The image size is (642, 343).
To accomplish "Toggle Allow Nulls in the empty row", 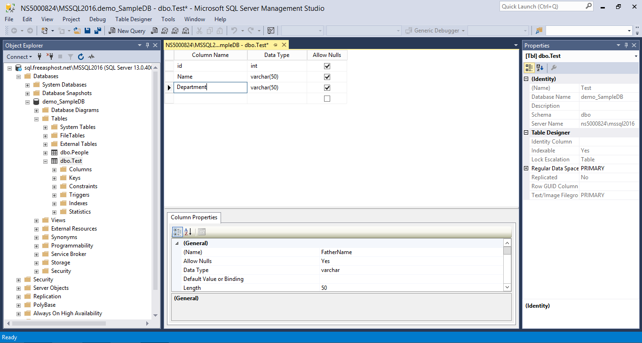I will point(327,98).
